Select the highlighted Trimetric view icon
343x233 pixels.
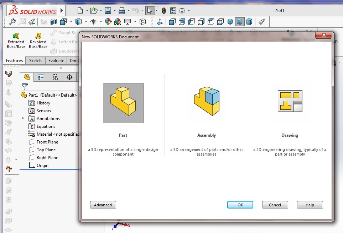point(240,22)
